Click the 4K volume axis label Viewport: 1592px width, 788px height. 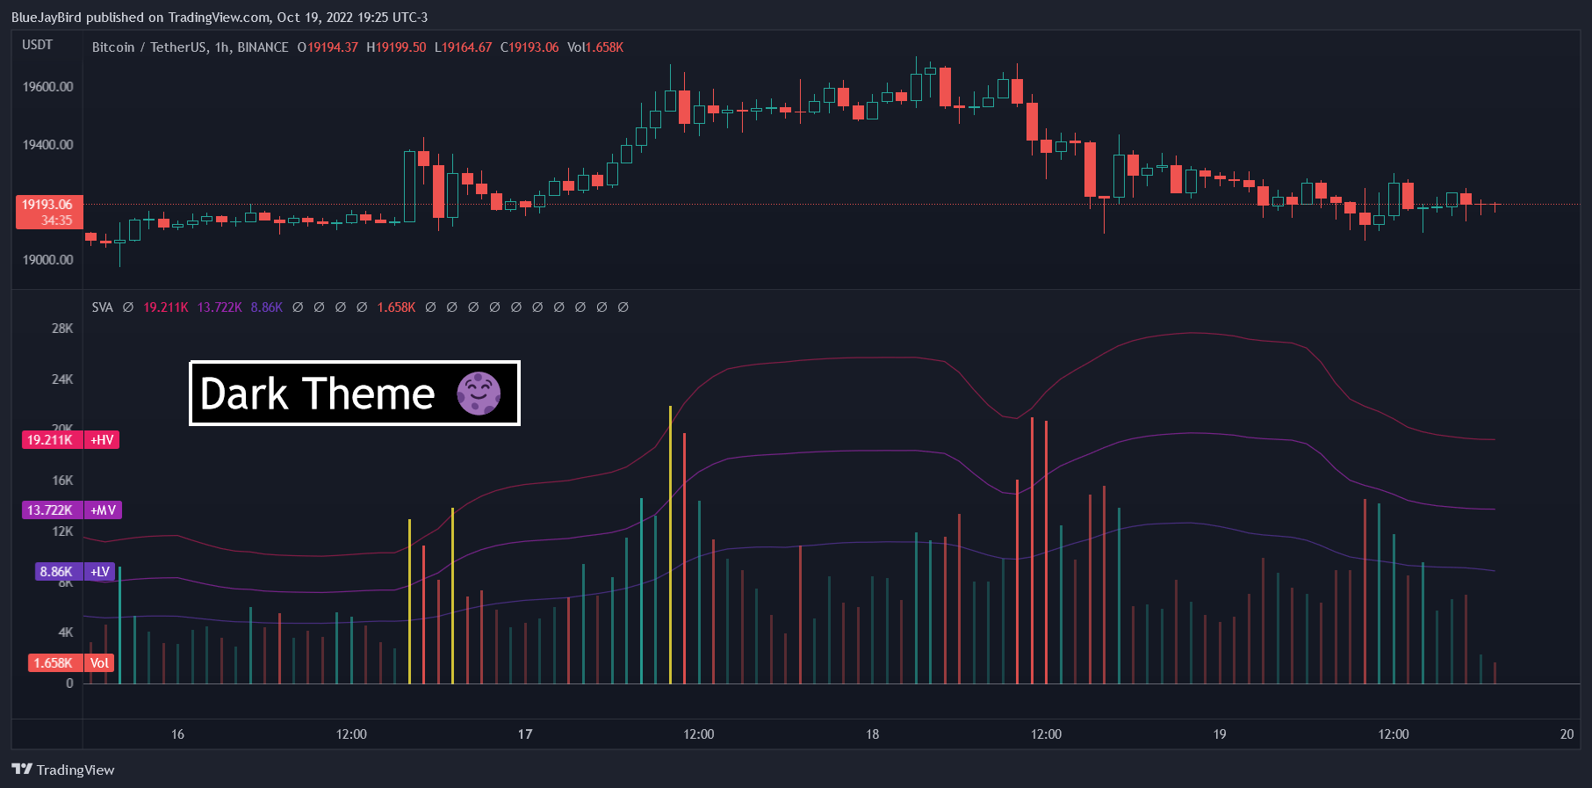click(66, 633)
